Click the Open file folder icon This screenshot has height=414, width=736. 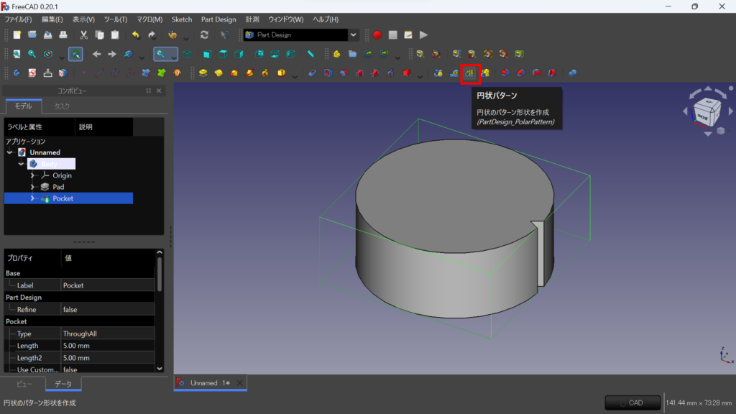tap(32, 34)
